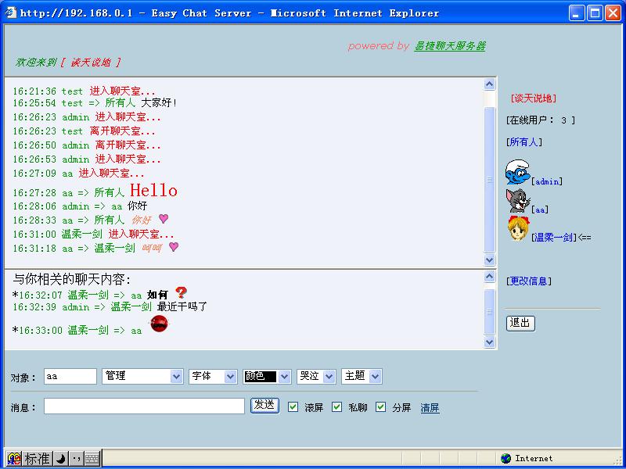Screen dimensions: 626x469
Task: Click the 16:27:09 aa 进入聊天室 line
Action: (78, 173)
